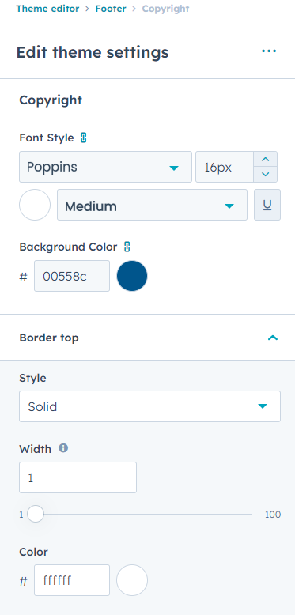Open the three-dot more options menu

tap(269, 51)
